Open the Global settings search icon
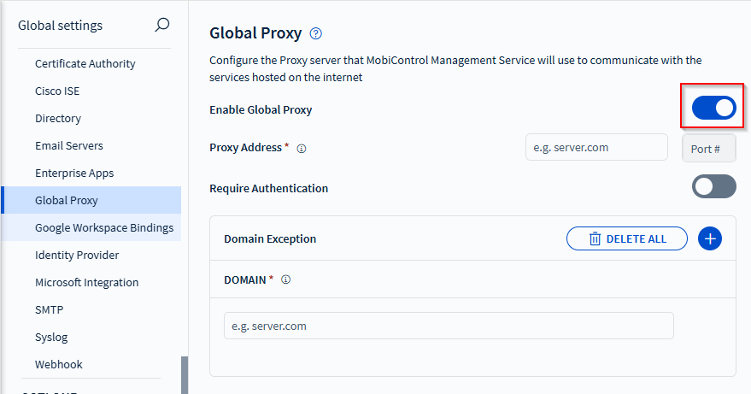This screenshot has height=394, width=751. 162,25
